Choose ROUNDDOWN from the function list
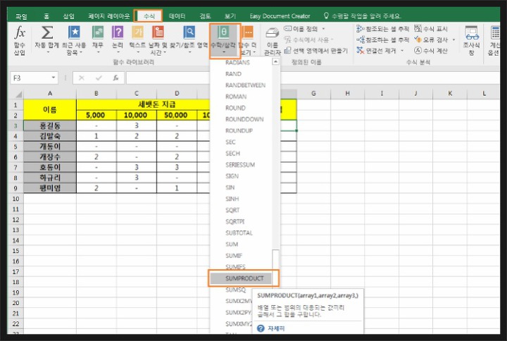The width and height of the screenshot is (507, 341). (244, 119)
